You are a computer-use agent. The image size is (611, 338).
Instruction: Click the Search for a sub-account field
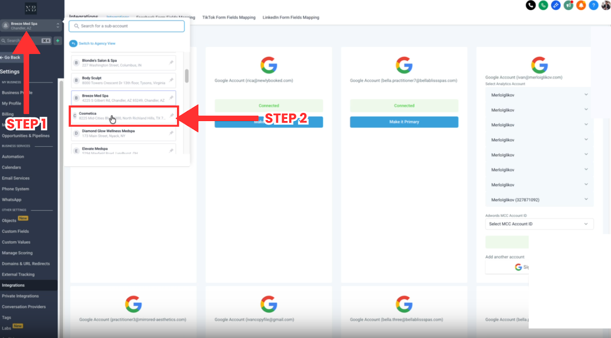pyautogui.click(x=126, y=26)
